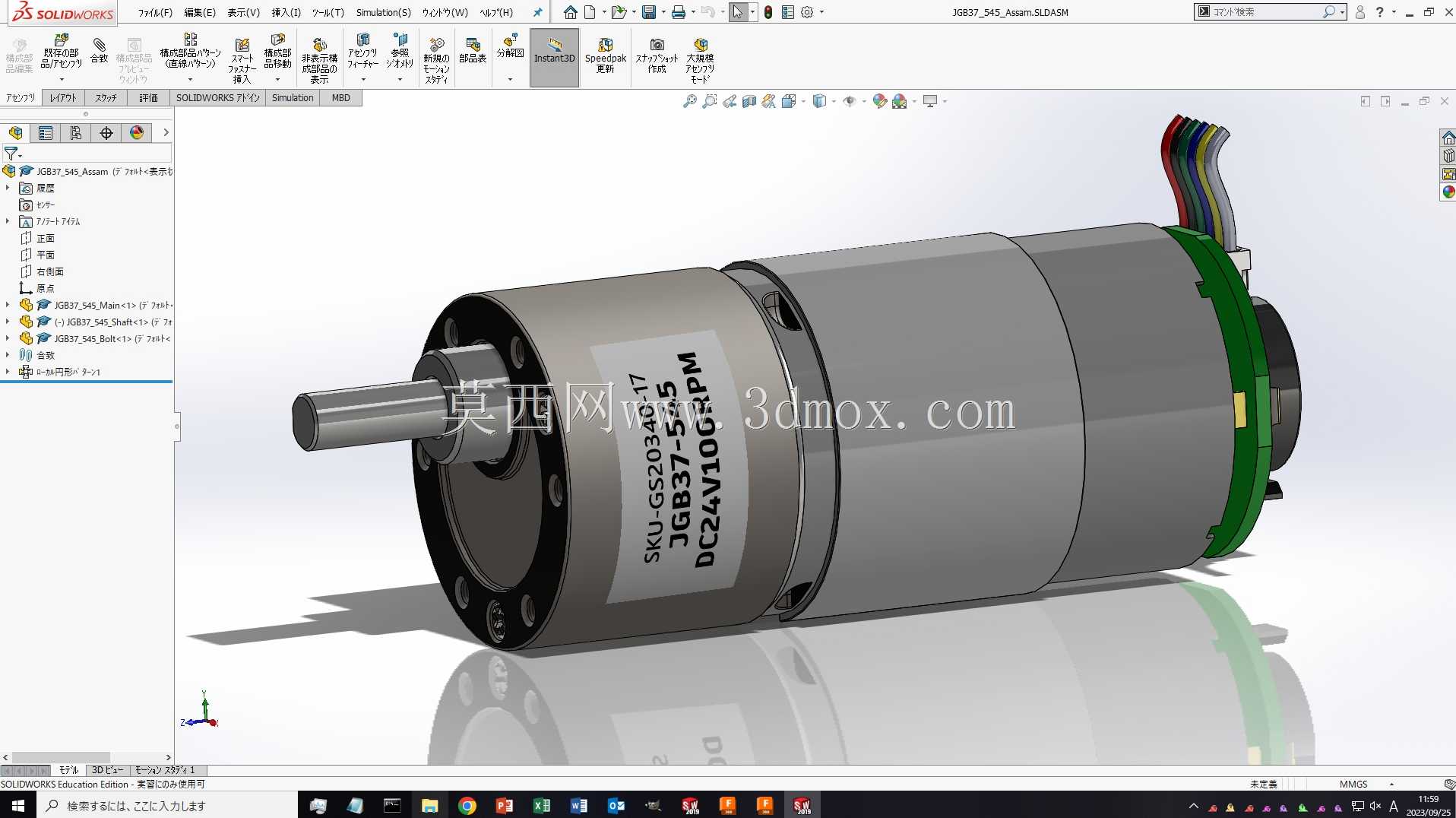Open the Display Style dropdown arrow
1456x818 pixels.
click(x=834, y=101)
